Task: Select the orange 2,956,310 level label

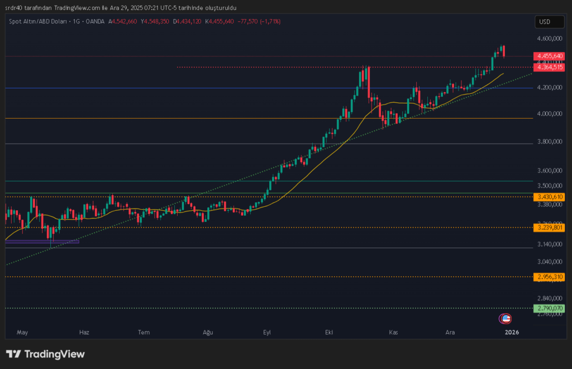Action: [550, 277]
